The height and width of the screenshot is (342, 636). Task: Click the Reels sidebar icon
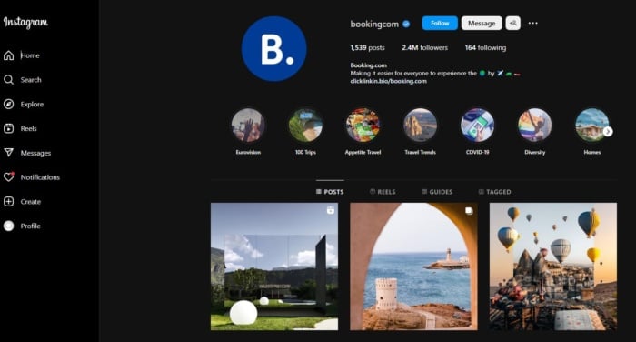pos(8,128)
